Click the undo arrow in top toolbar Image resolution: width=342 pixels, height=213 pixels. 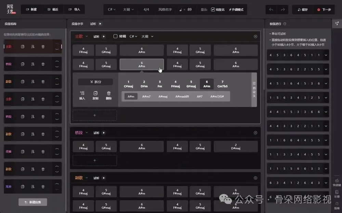coord(271,10)
